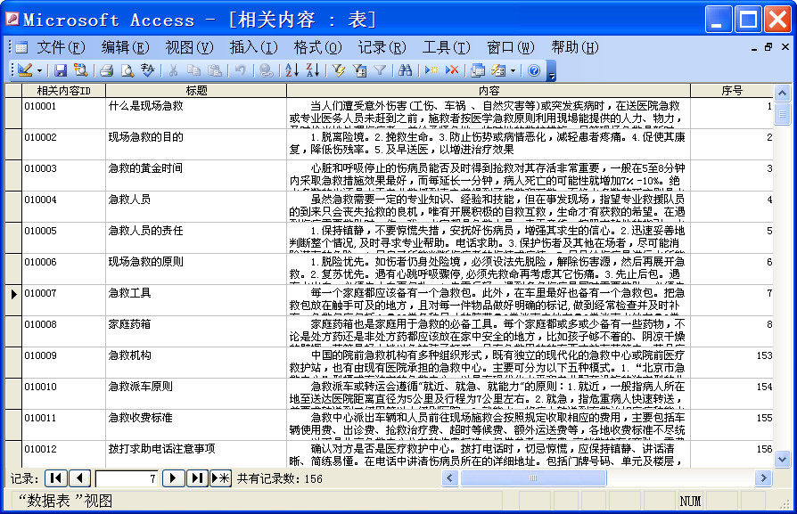797x514 pixels.
Task: Find records using the binoculars icon
Action: [x=405, y=70]
